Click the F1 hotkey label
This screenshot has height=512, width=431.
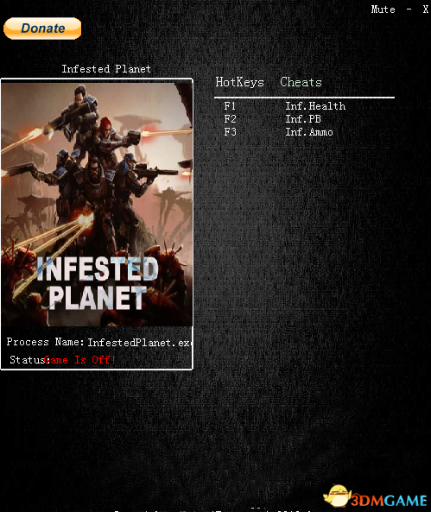[230, 106]
